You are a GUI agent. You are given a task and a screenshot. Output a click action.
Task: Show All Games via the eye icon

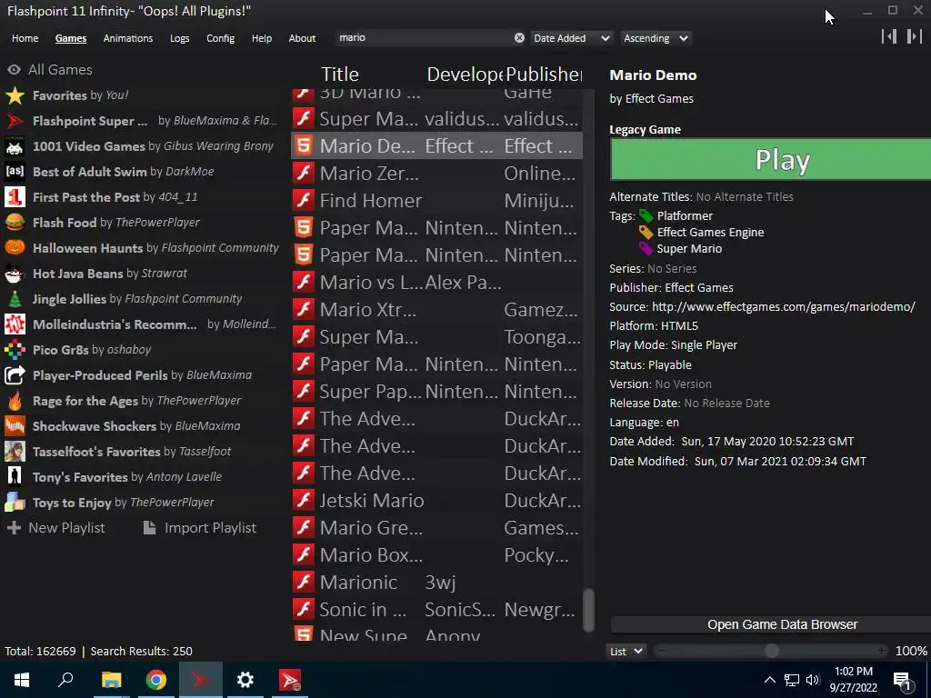14,70
